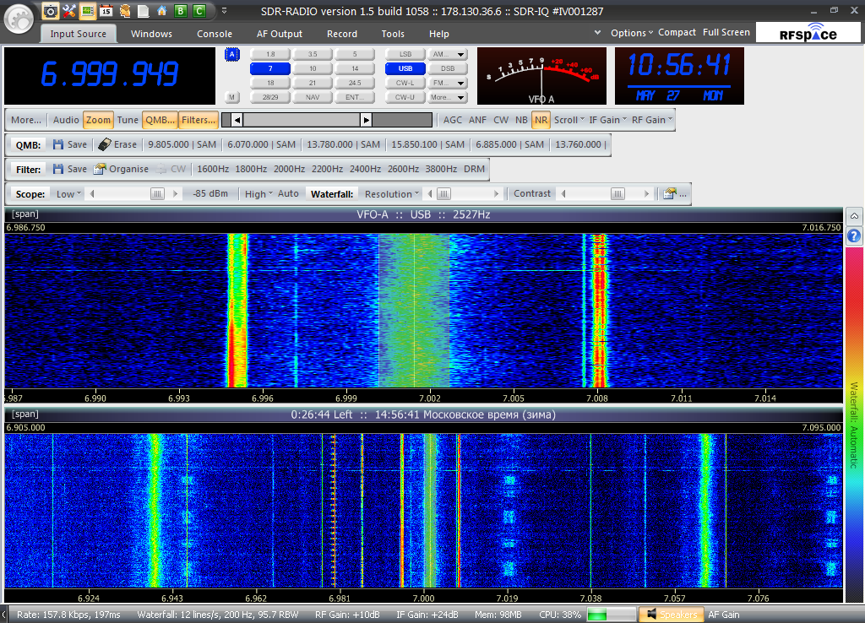Toggle the NR noise reduction button

(541, 120)
